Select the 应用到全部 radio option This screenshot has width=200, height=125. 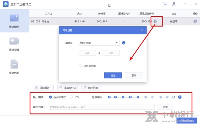(x=80, y=66)
